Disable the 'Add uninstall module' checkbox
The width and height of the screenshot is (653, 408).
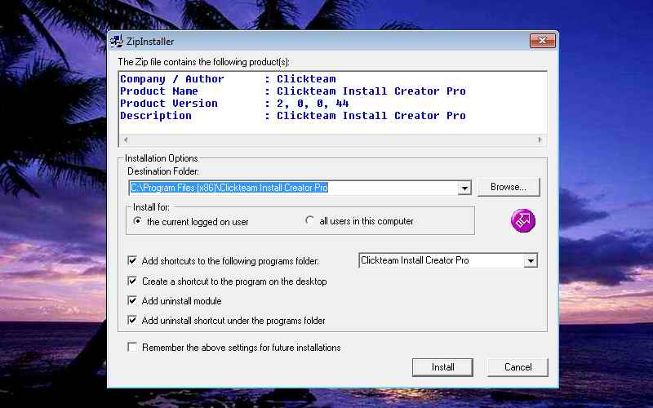click(x=133, y=301)
